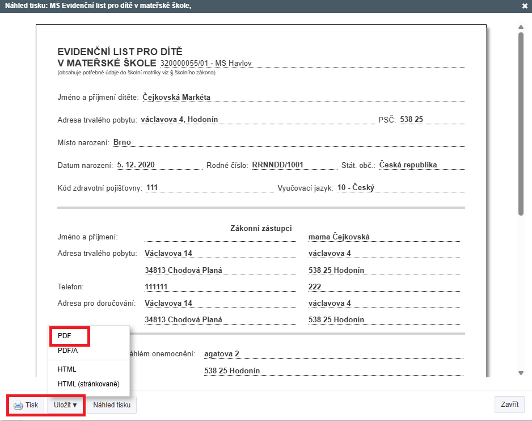Click the scrollbar up arrow
This screenshot has width=532, height=421.
521,27
